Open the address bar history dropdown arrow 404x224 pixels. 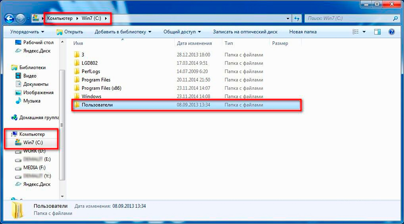[288, 19]
